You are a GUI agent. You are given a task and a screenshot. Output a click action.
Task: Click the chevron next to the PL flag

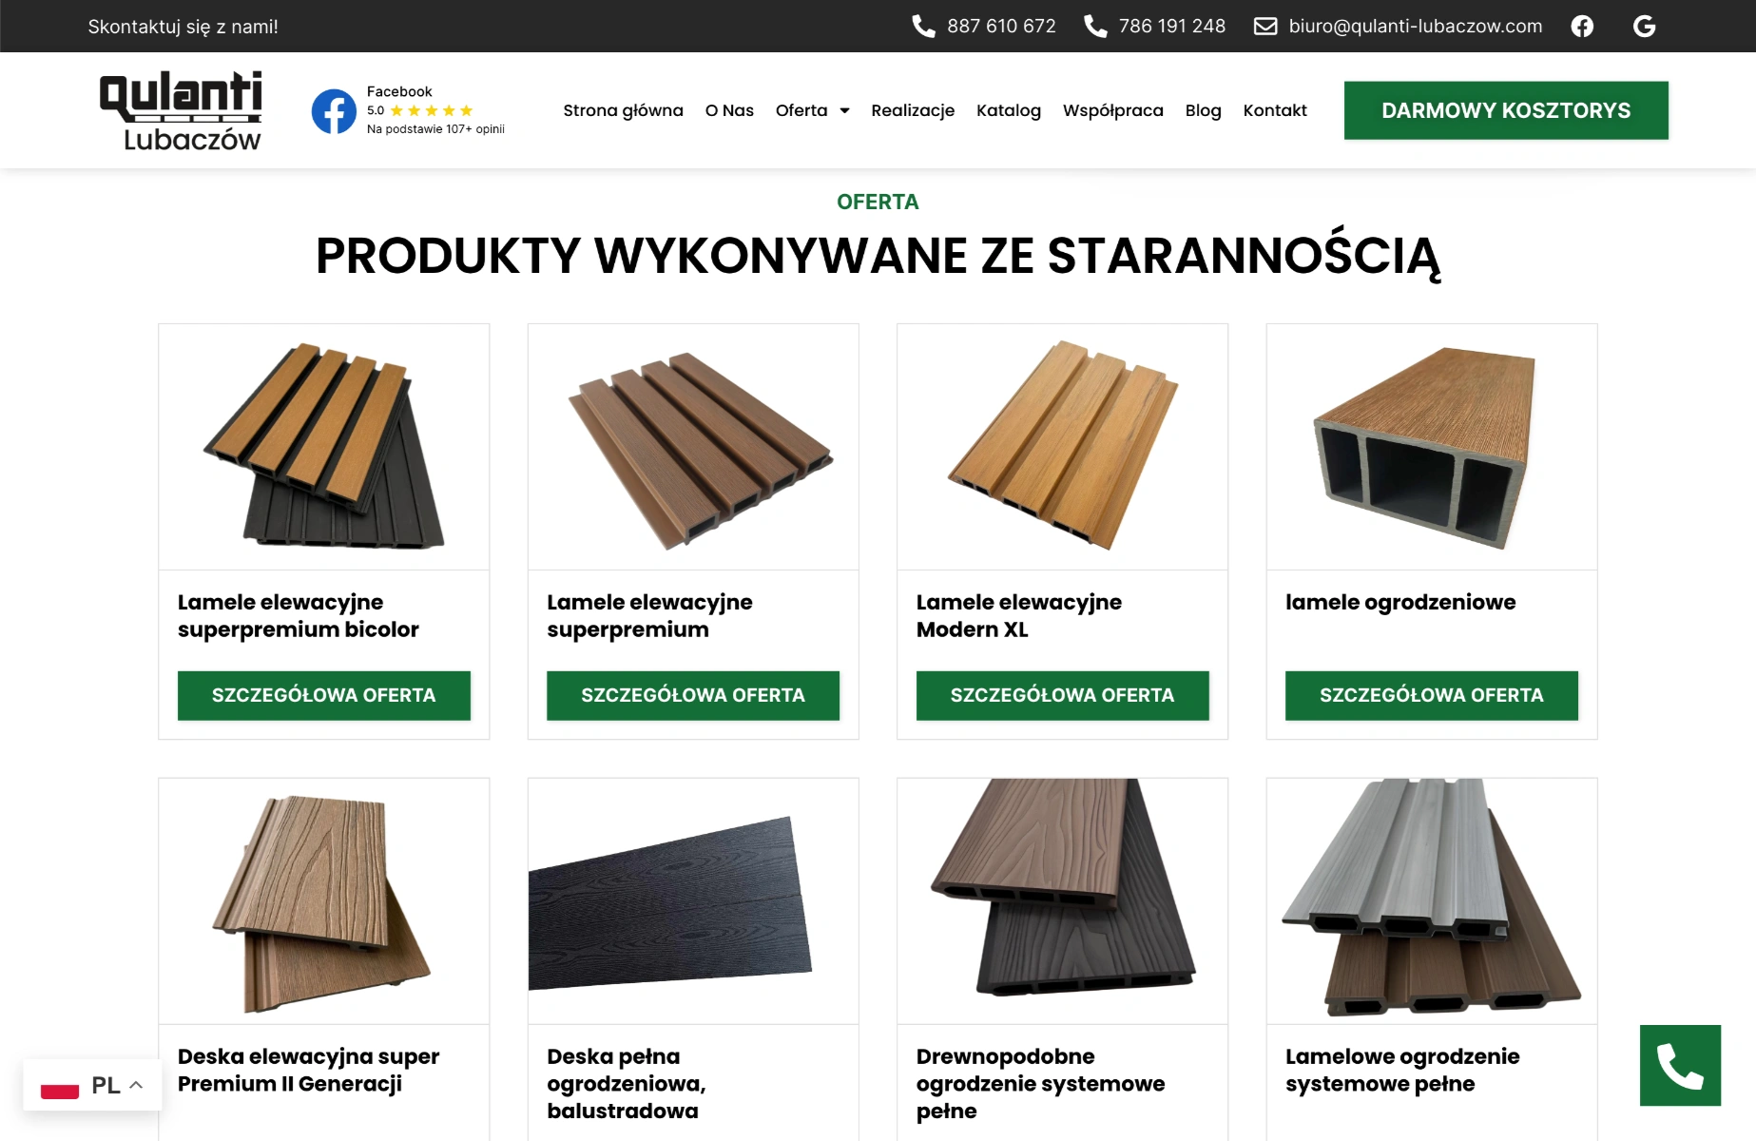[136, 1085]
